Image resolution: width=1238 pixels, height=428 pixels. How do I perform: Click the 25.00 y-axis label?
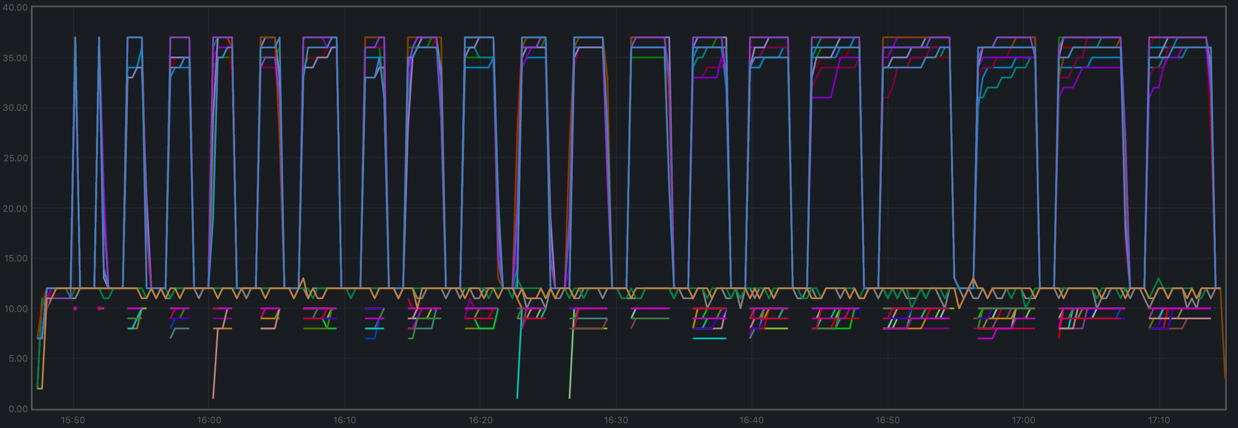pyautogui.click(x=15, y=158)
